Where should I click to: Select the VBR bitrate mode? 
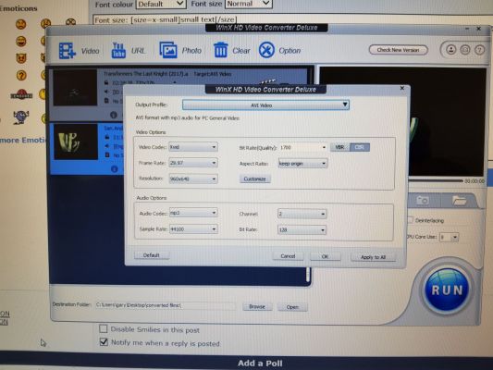339,147
